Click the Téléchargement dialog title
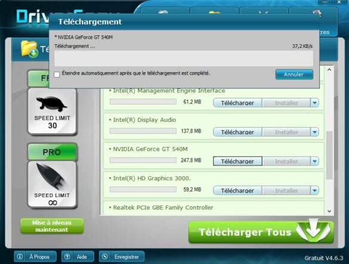This screenshot has width=349, height=264. pyautogui.click(x=89, y=22)
